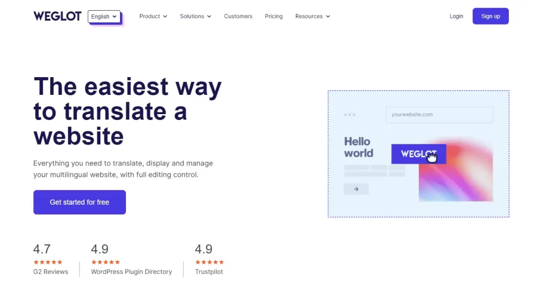Go to the Customers page
This screenshot has width=549, height=292.
coord(238,17)
